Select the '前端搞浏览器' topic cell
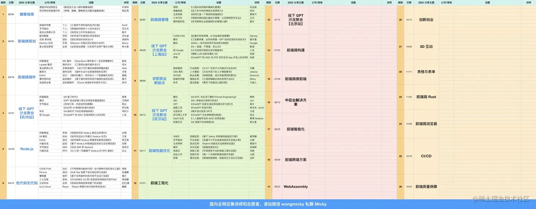Image resolution: width=536 pixels, height=209 pixels. (x=426, y=124)
